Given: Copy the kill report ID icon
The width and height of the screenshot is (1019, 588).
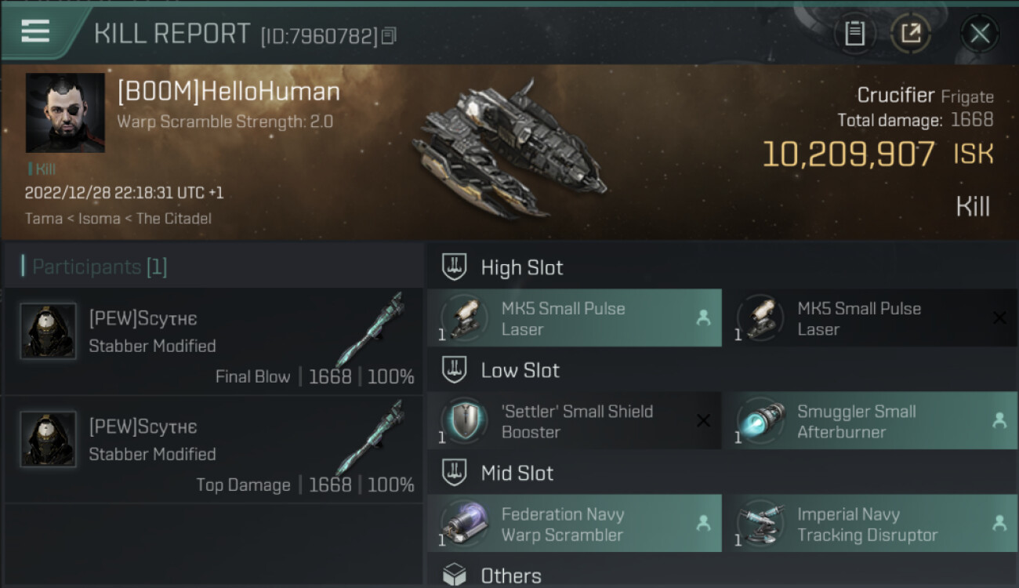Looking at the screenshot, I should click(x=390, y=36).
